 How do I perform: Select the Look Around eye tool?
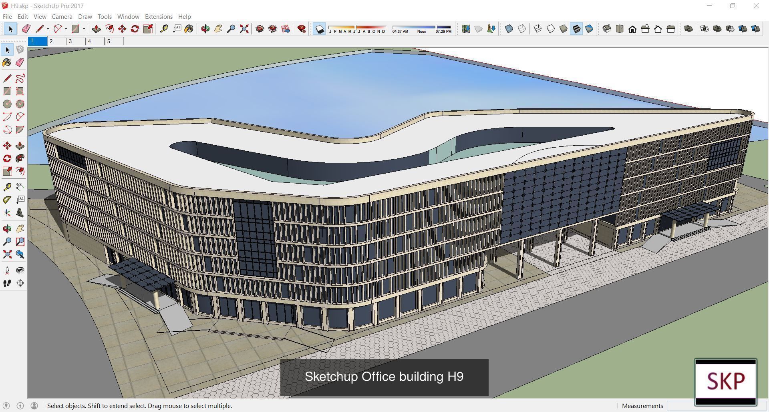(x=20, y=270)
